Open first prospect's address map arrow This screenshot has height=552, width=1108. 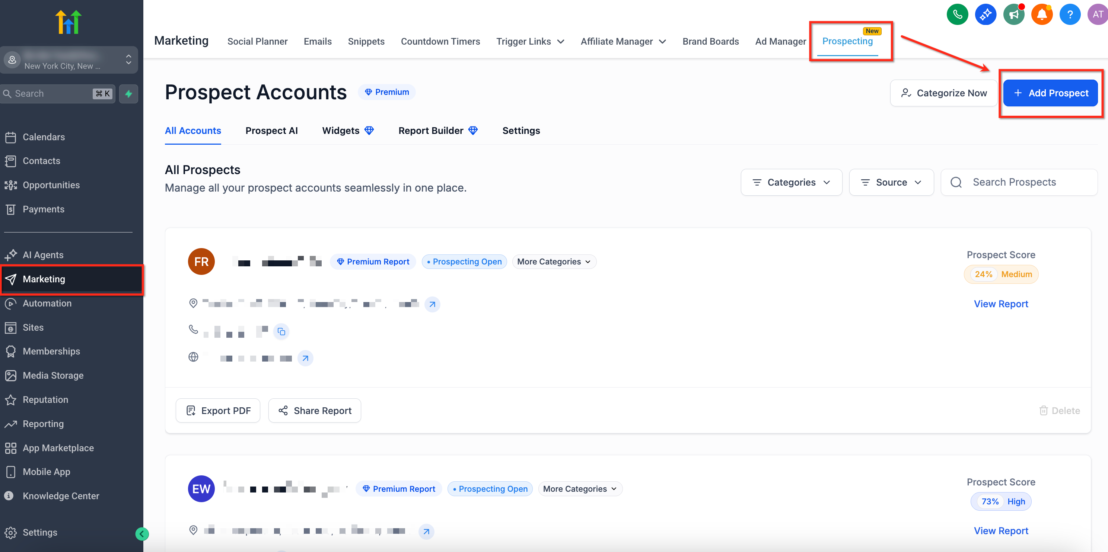point(432,304)
